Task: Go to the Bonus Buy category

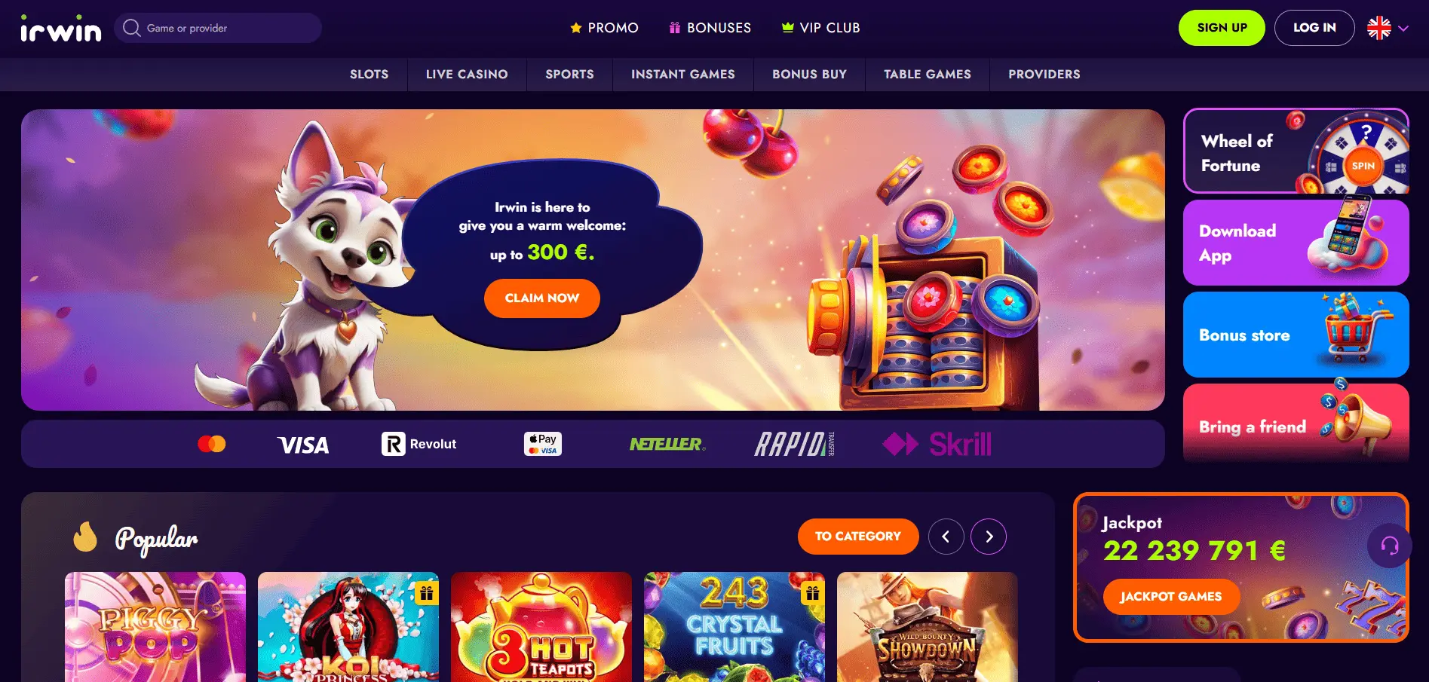Action: tap(809, 74)
